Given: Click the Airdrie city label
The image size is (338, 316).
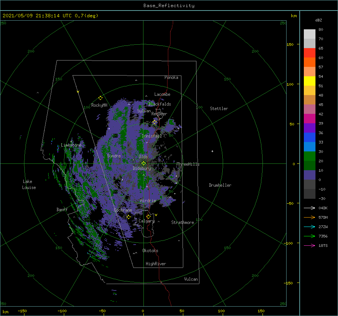Looking at the screenshot, I should pos(148,201).
